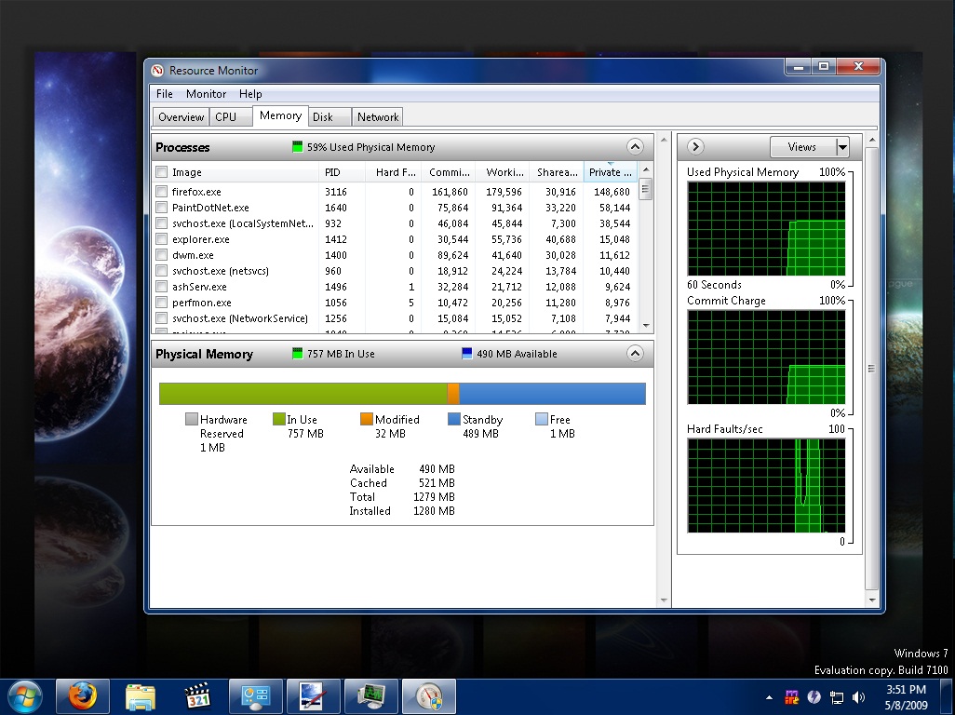Switch to the Overview tab

(181, 117)
